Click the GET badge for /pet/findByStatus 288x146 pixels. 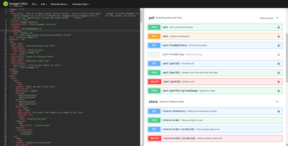154,45
